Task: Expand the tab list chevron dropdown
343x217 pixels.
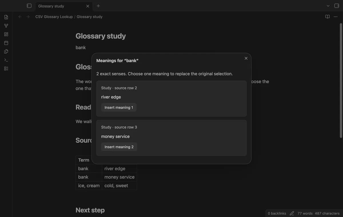Action: coord(328,6)
